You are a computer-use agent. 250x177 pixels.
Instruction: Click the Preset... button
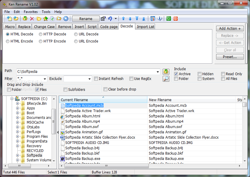tap(230, 57)
